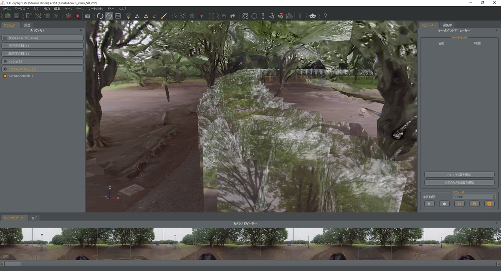Screen dimensions: 501x271
Task: Collapse the テクスチャ付メッシュ(1) section
Action: pyautogui.click(x=43, y=69)
